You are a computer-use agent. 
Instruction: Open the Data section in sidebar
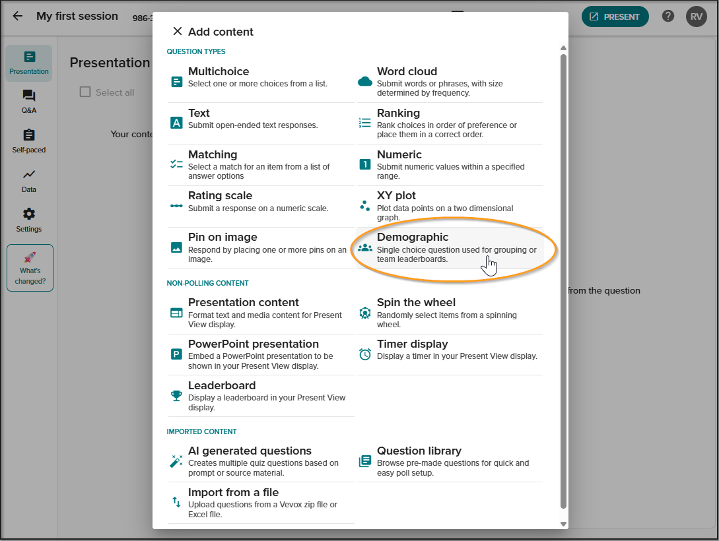29,181
